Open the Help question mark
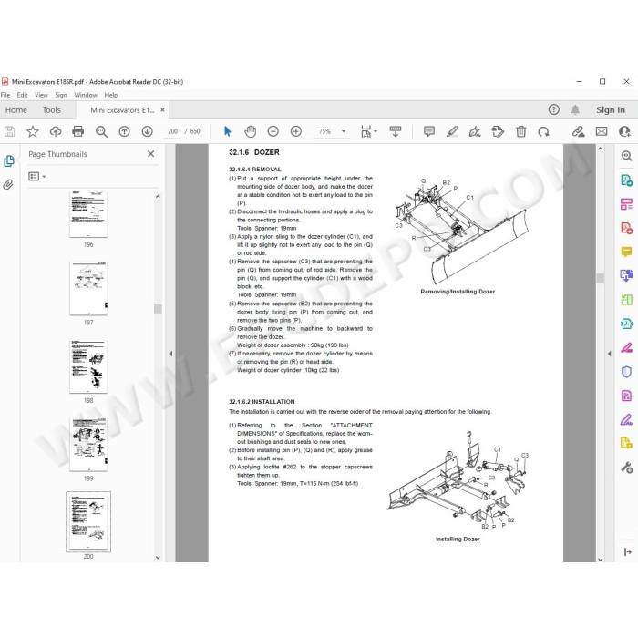Image resolution: width=638 pixels, height=638 pixels. pos(553,109)
